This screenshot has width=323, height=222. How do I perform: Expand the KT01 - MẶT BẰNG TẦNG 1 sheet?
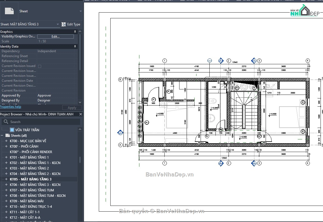coord(6,157)
